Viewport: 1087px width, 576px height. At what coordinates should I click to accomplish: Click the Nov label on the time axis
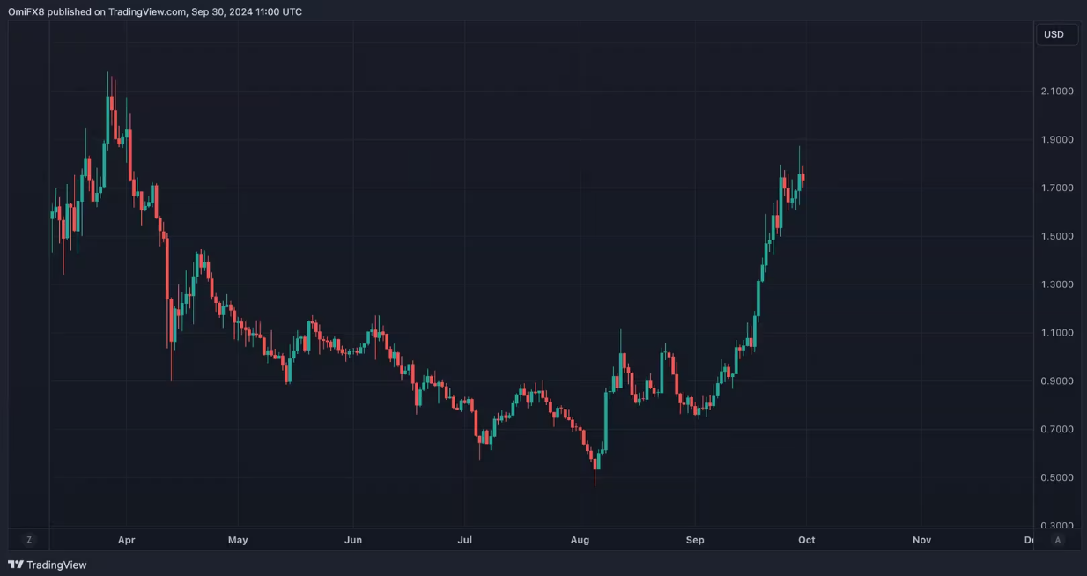pos(921,540)
